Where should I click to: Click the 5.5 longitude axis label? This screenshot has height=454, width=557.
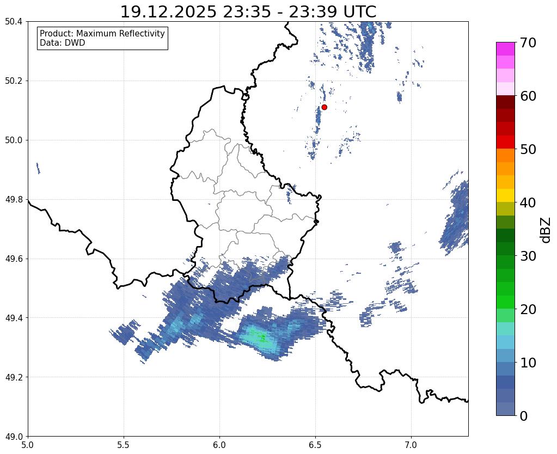click(124, 445)
